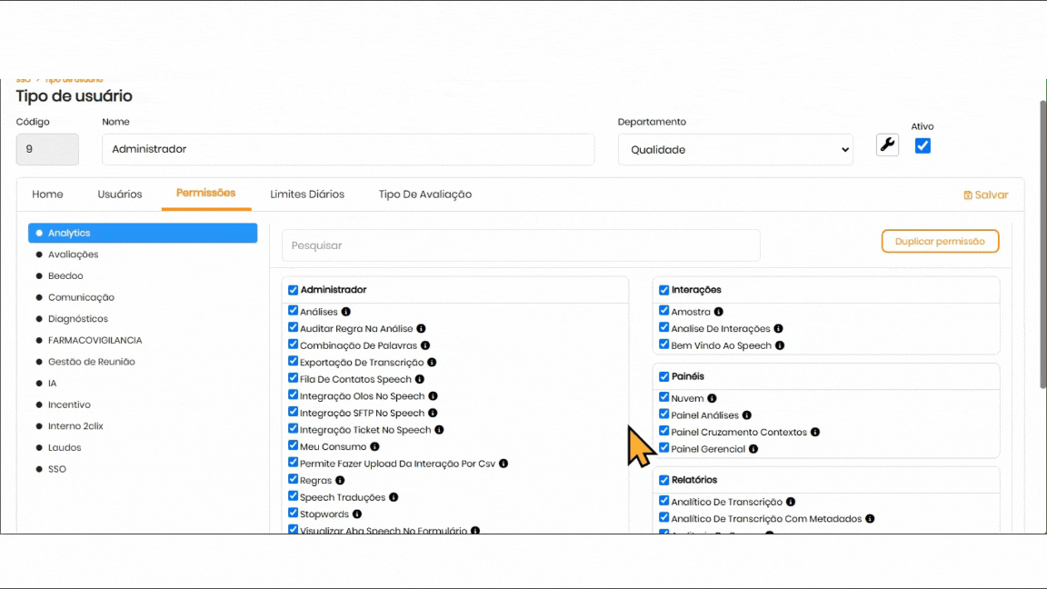
Task: Open the Departamento dropdown
Action: [x=734, y=149]
